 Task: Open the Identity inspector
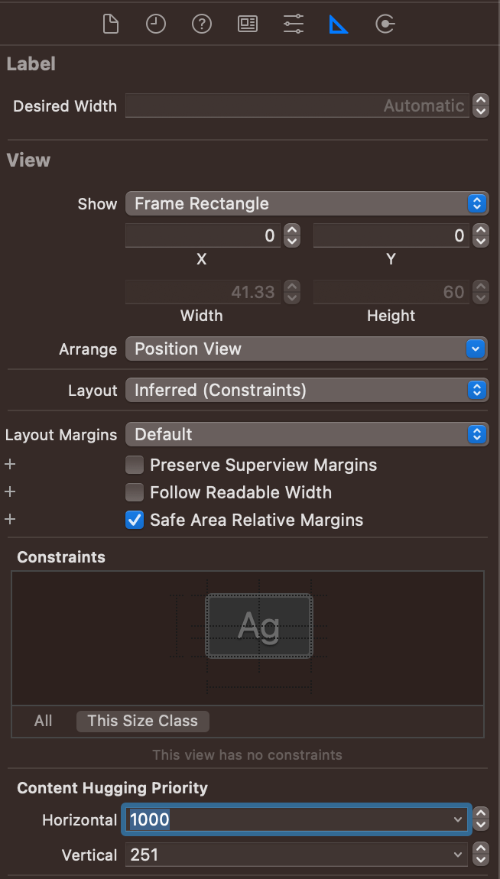[248, 24]
